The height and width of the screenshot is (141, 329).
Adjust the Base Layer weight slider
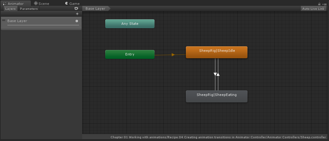43,25
